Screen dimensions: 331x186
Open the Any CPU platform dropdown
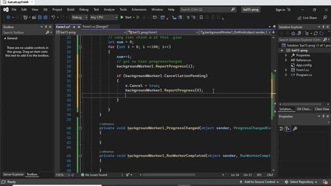click(x=103, y=17)
